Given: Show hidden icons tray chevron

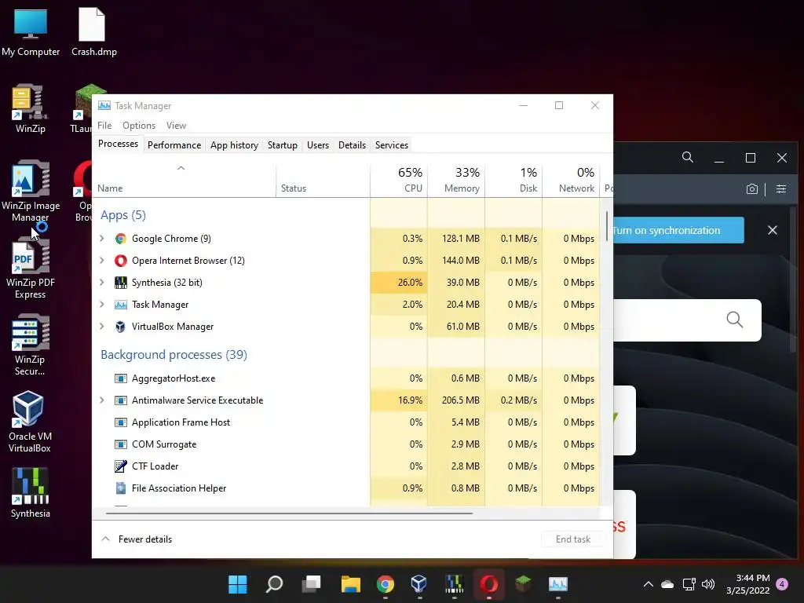Looking at the screenshot, I should (648, 584).
